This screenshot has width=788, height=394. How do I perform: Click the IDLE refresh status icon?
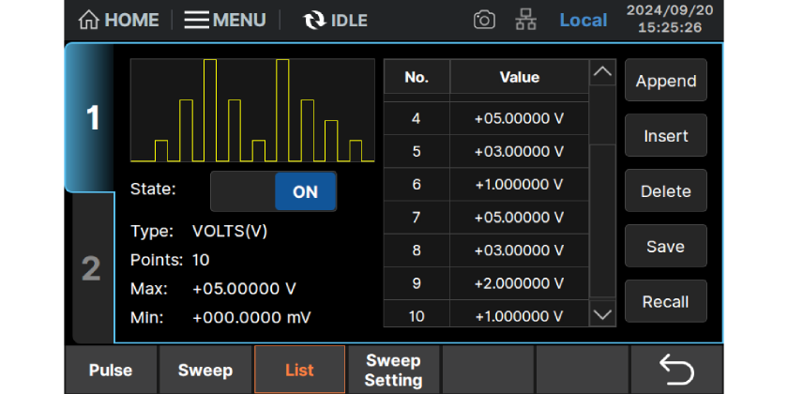pos(314,20)
